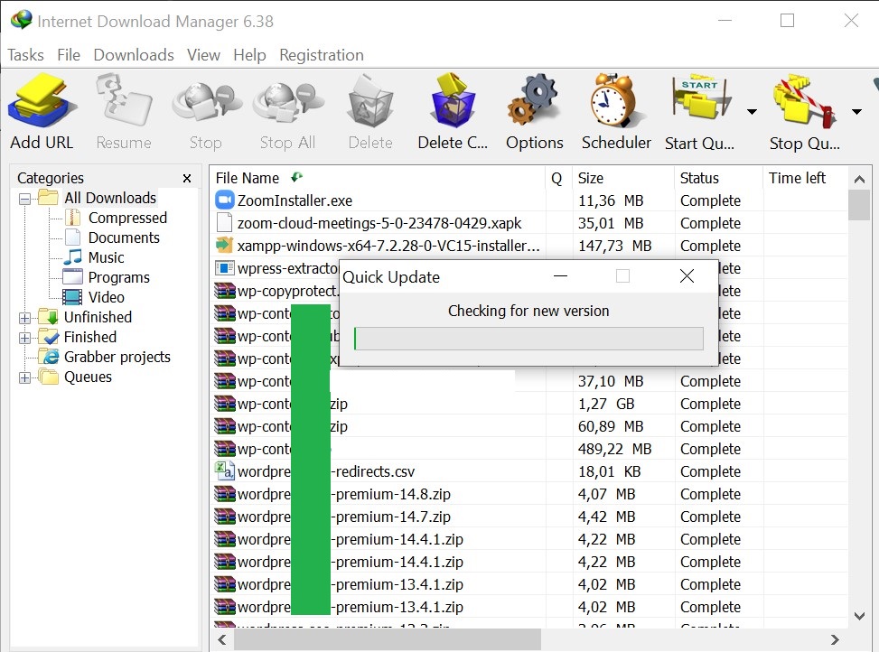Click the Quick Update progress bar
The image size is (879, 652).
528,339
